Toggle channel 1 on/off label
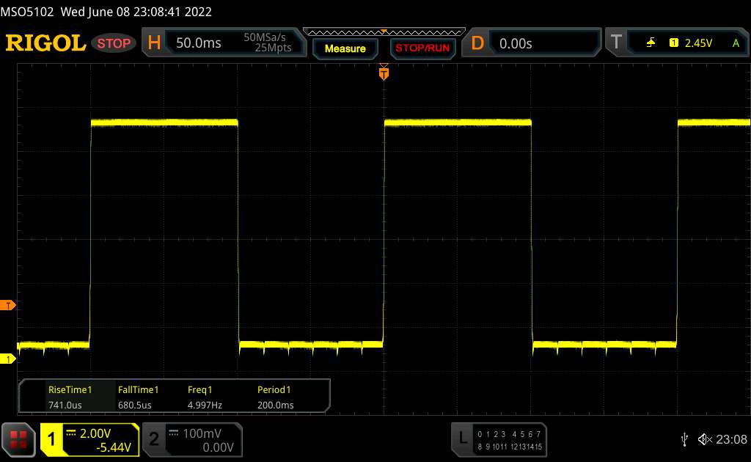The image size is (751, 462). [51, 439]
